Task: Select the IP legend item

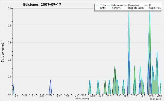Action: pyautogui.click(x=148, y=5)
